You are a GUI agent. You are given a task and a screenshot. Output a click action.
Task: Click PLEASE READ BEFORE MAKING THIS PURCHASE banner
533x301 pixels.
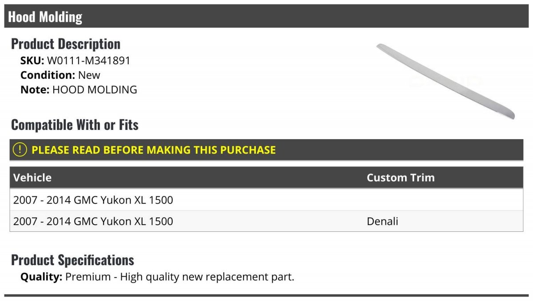click(266, 150)
